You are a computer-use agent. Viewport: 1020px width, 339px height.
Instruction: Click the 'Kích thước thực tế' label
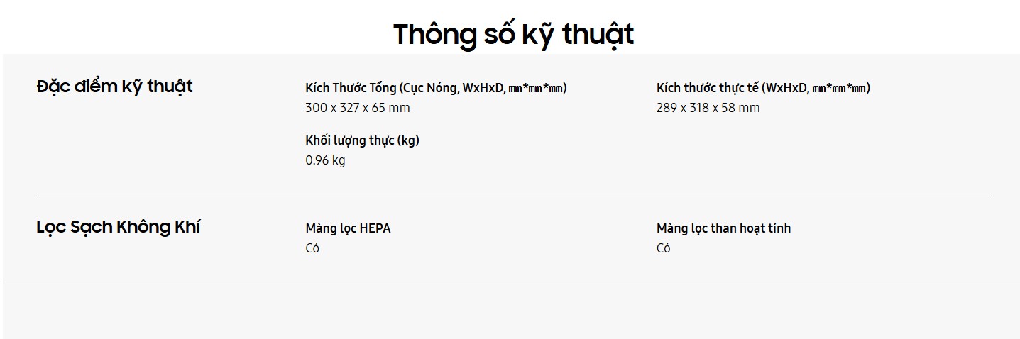click(x=708, y=88)
